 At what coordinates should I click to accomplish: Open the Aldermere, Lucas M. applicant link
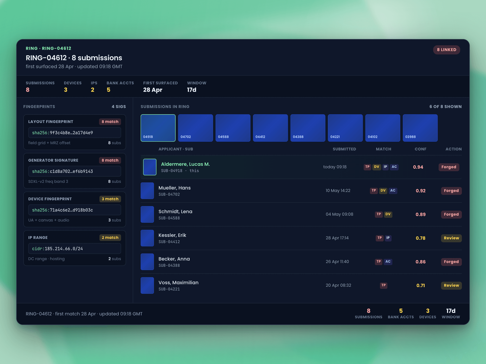185,164
